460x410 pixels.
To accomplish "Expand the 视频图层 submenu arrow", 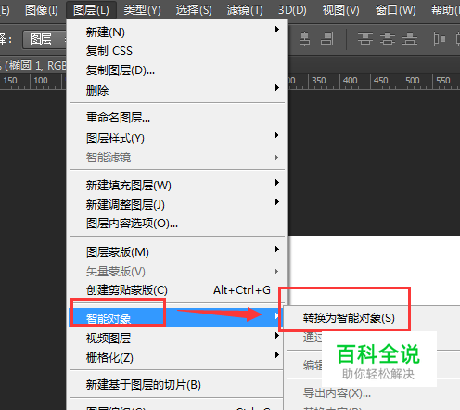I will point(277,336).
